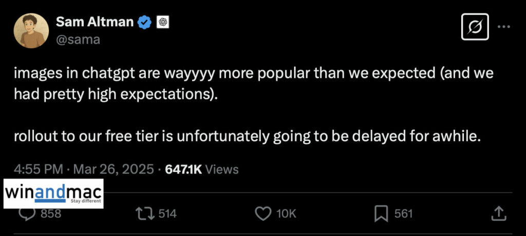This screenshot has height=236, width=526.
Task: Click the winandmac watermark logo
Action: point(53,194)
